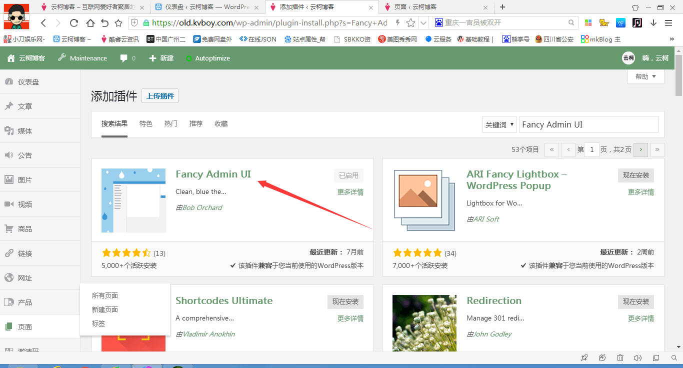Click the Fancy Admin UI plugin thumbnail

(133, 200)
